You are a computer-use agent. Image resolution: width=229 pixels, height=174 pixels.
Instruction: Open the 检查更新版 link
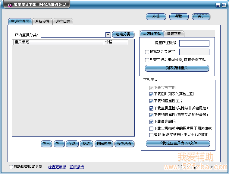coord(57,167)
